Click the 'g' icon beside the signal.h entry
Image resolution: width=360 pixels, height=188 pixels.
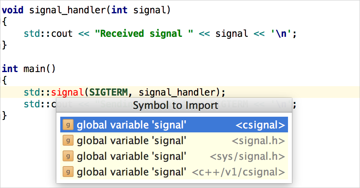point(68,141)
